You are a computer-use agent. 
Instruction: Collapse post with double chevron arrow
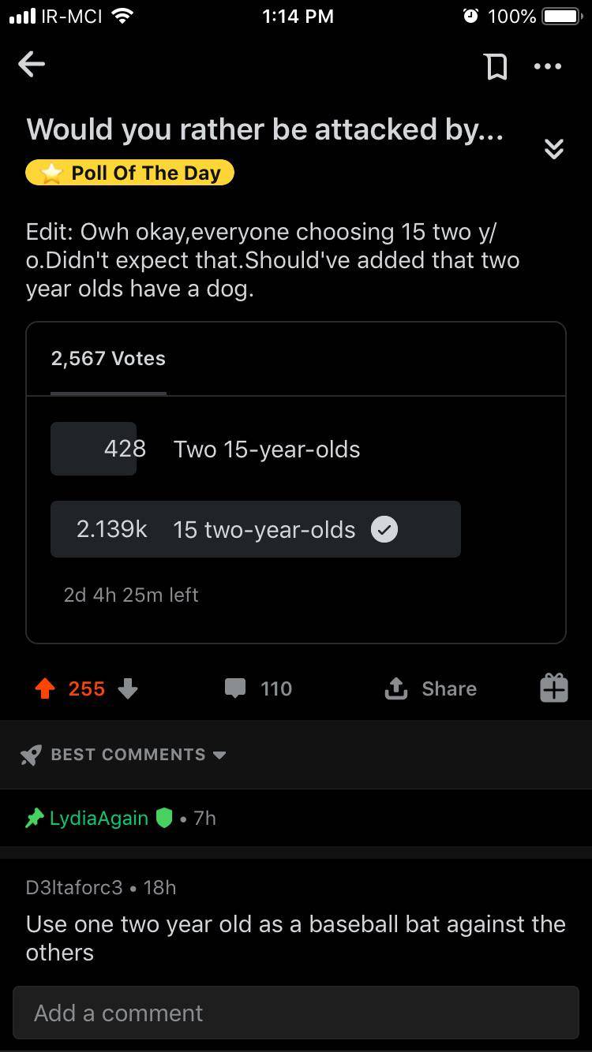pos(554,148)
